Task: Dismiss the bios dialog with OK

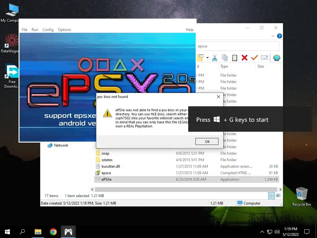Action: pos(207,141)
